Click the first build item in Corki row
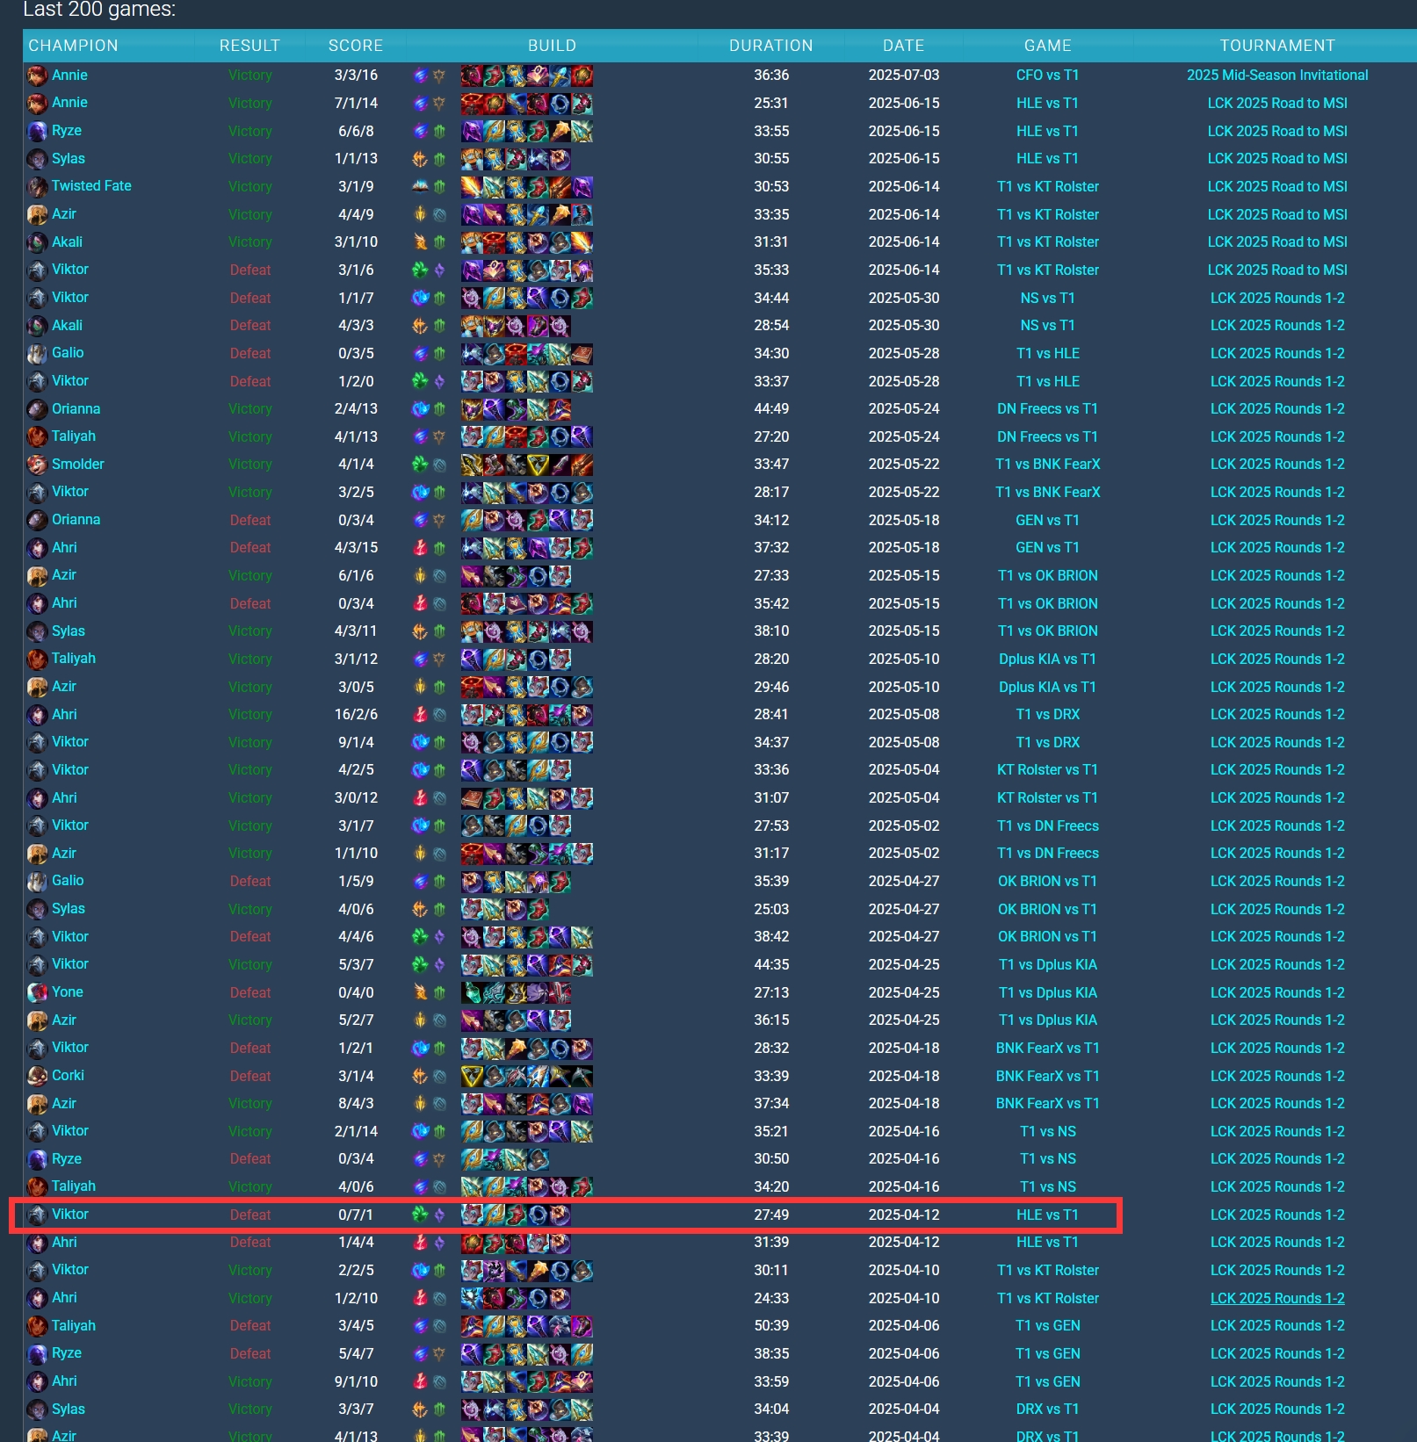The image size is (1417, 1442). [472, 1076]
